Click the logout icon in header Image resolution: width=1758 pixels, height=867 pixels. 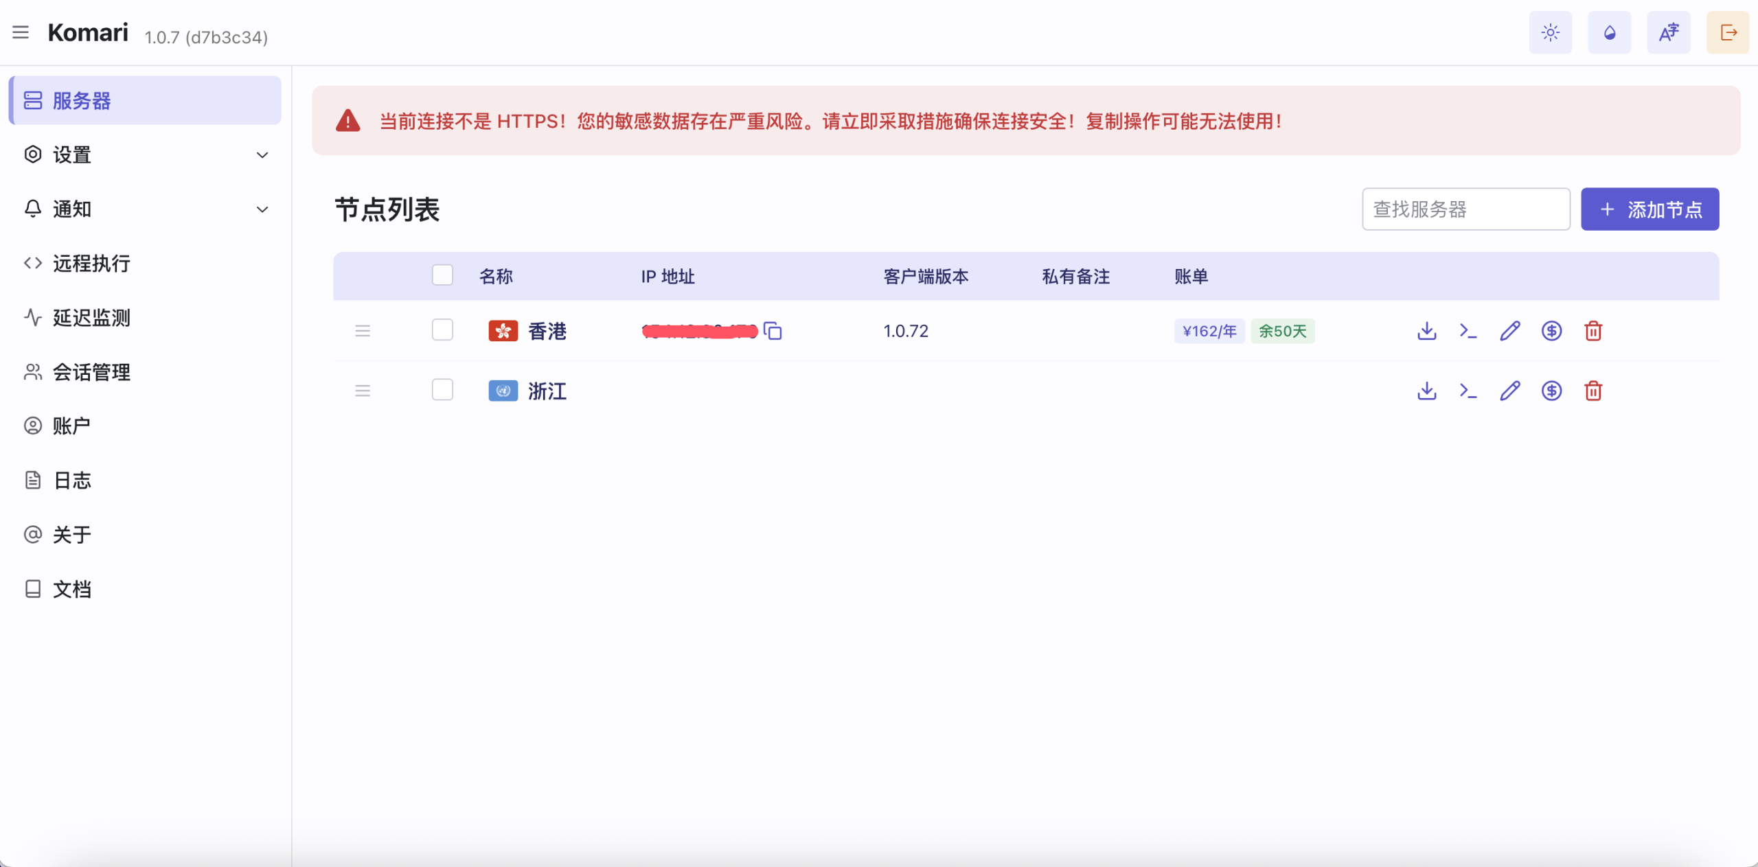(1728, 32)
